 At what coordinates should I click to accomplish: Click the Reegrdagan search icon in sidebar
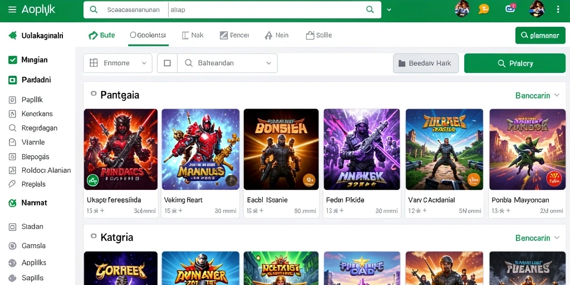click(12, 128)
